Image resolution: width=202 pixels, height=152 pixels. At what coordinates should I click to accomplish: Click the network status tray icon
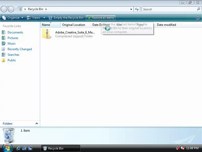coord(178,148)
